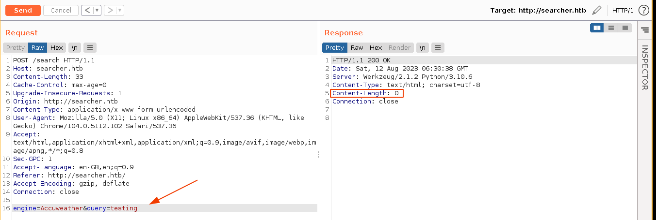Switch Request view to Pretty tab

point(15,47)
